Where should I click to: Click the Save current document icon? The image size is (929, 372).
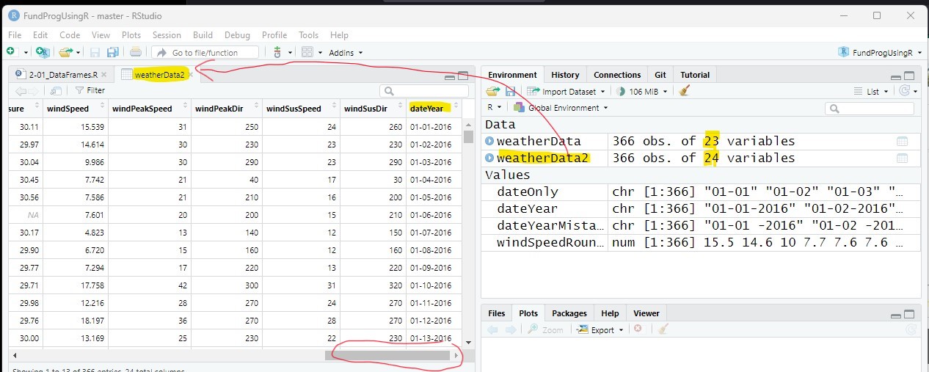tap(95, 52)
